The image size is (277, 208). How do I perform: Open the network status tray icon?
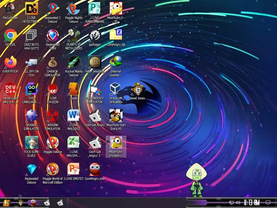[x=232, y=203]
